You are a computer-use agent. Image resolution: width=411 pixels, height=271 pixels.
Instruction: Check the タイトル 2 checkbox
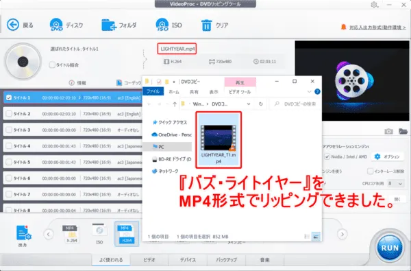pyautogui.click(x=9, y=114)
